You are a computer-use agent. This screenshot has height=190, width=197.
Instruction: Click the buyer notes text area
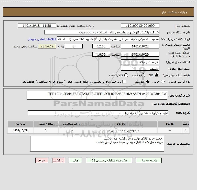point(97,144)
